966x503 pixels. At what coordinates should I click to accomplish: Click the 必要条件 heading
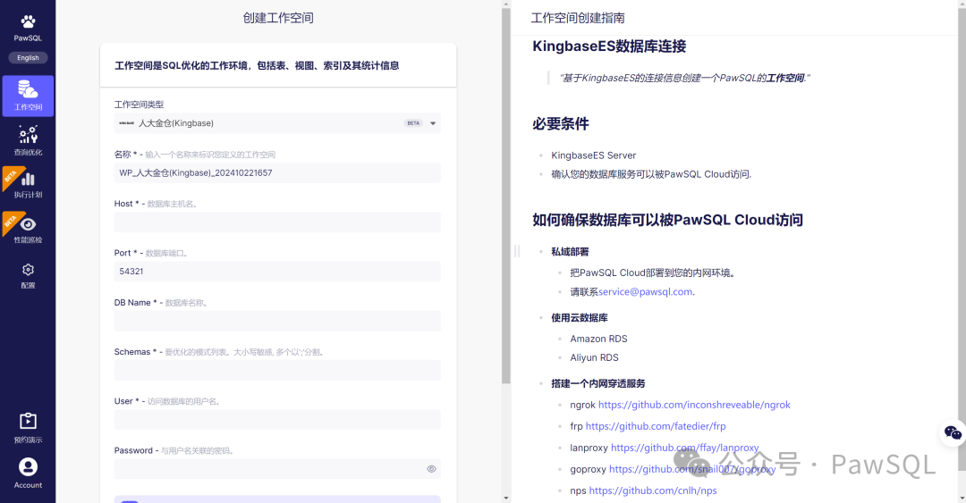[561, 124]
